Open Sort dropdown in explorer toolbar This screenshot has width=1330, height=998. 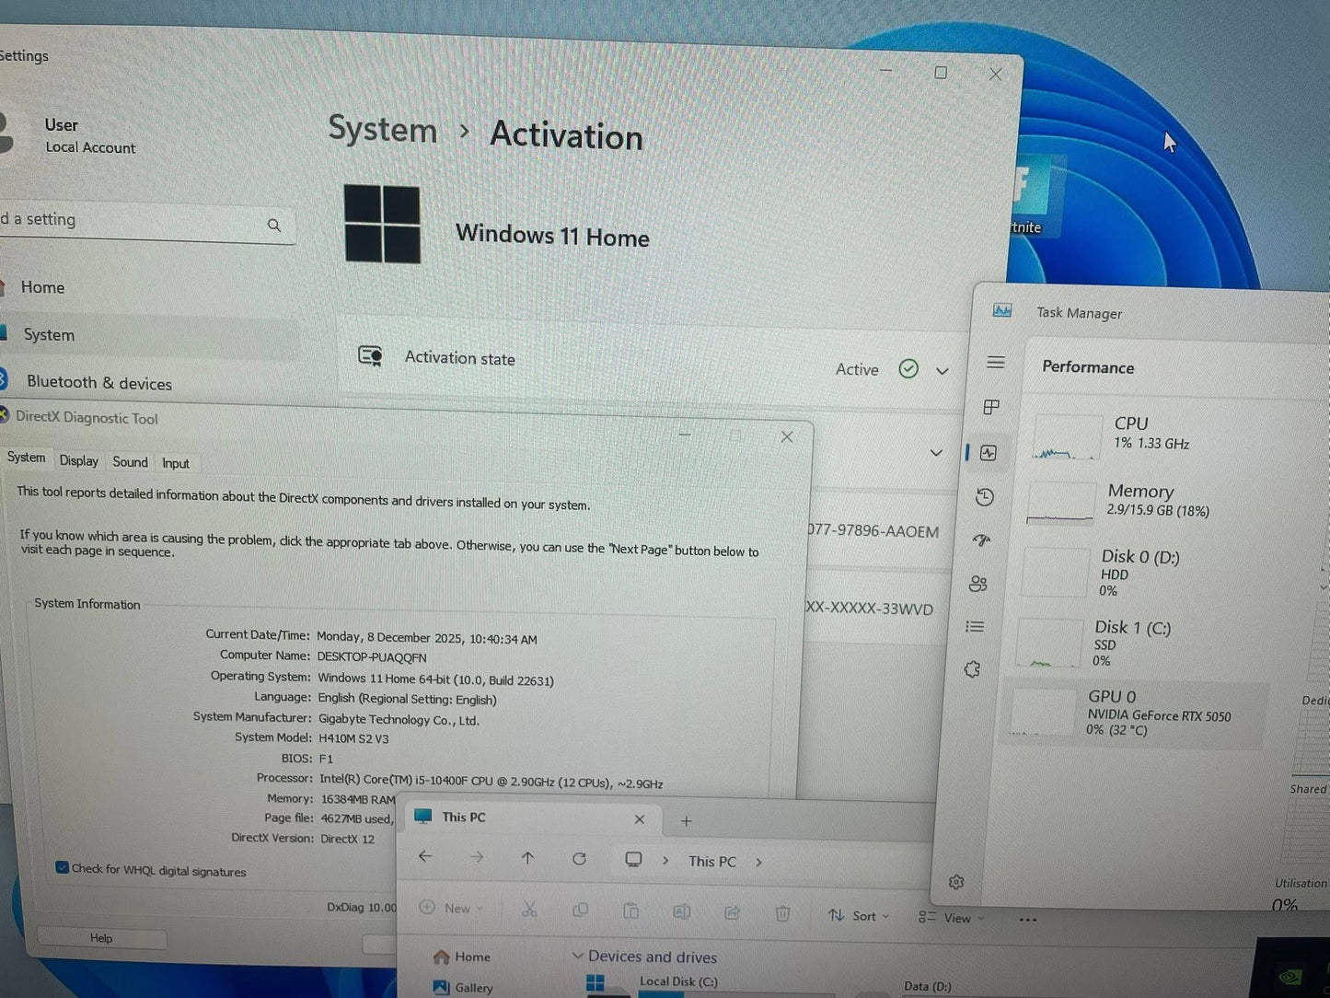coord(859,915)
